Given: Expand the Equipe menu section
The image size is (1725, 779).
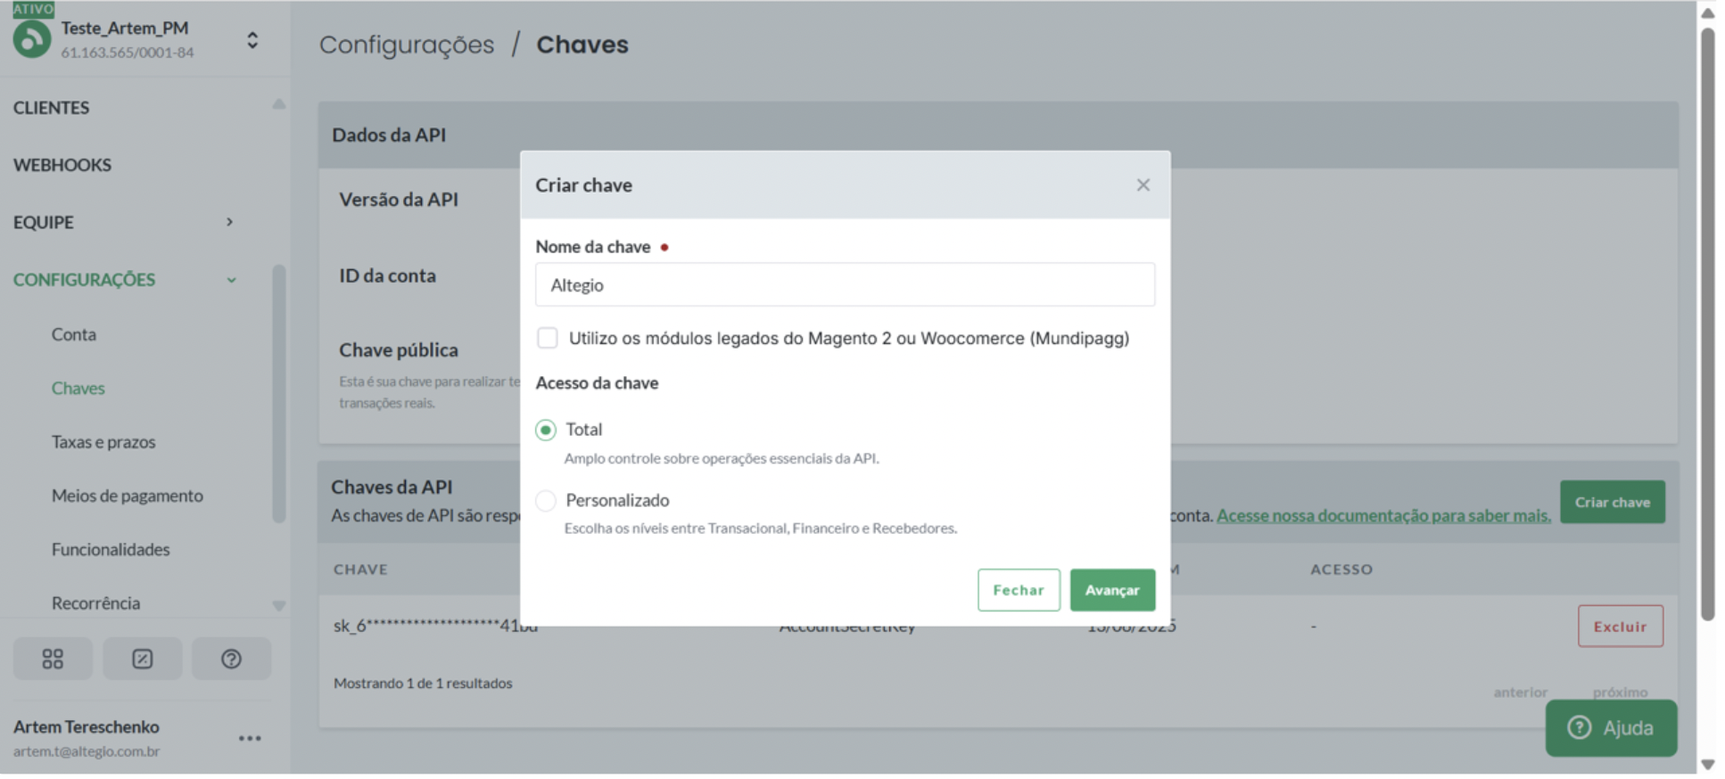Looking at the screenshot, I should point(229,222).
